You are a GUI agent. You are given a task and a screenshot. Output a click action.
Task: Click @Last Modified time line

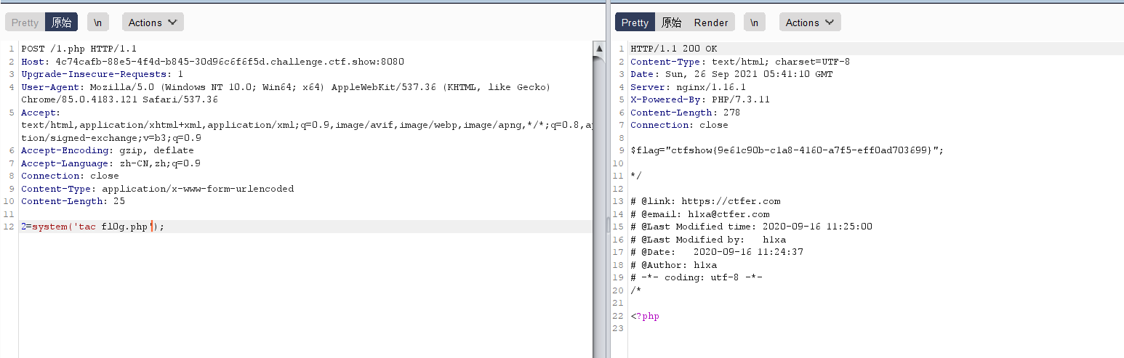coord(751,227)
